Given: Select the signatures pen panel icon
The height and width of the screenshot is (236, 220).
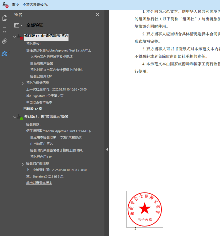Looking at the screenshot, I should [4, 53].
